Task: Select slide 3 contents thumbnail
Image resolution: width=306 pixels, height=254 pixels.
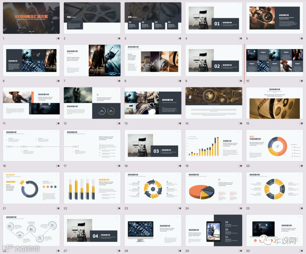Action: [153, 18]
